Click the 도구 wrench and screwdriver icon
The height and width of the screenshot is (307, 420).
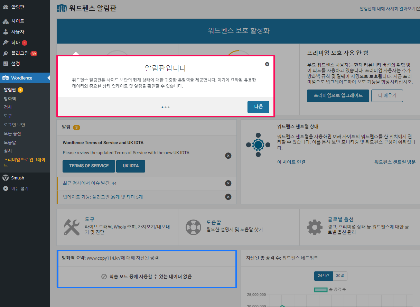[x=72, y=227]
